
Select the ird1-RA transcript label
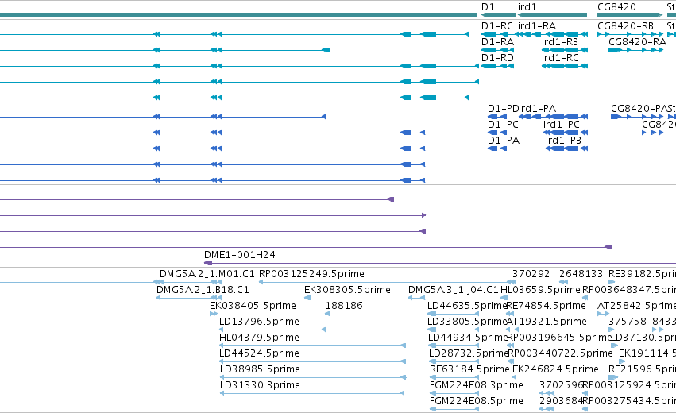coord(537,26)
